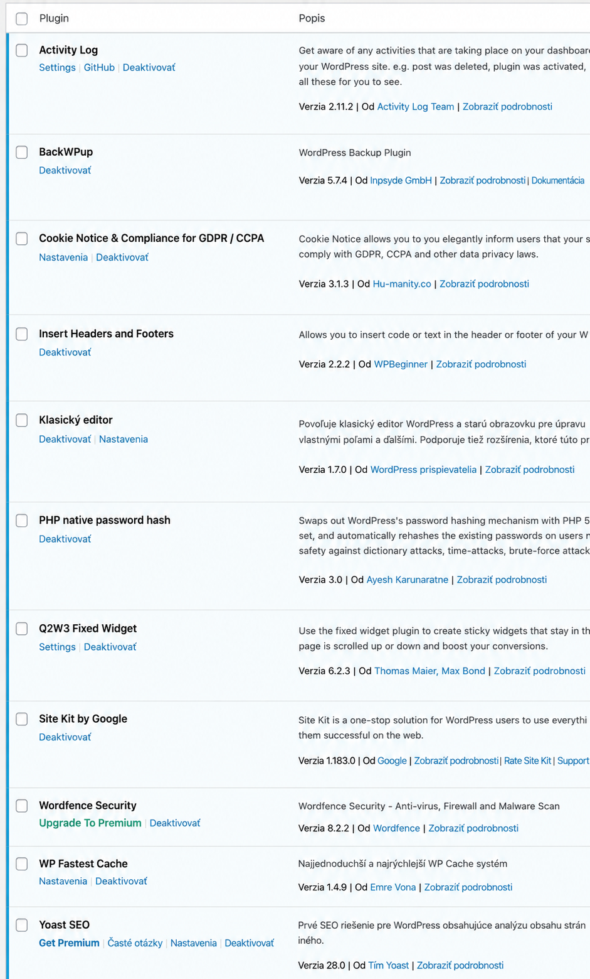Click Get Premium under Yoast SEO

69,943
